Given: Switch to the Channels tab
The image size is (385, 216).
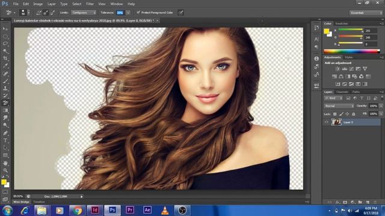Looking at the screenshot, I should point(342,92).
